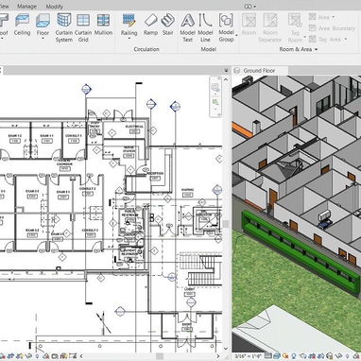Click the horizontal scroll left arrow
The height and width of the screenshot is (361, 361).
tap(81, 356)
